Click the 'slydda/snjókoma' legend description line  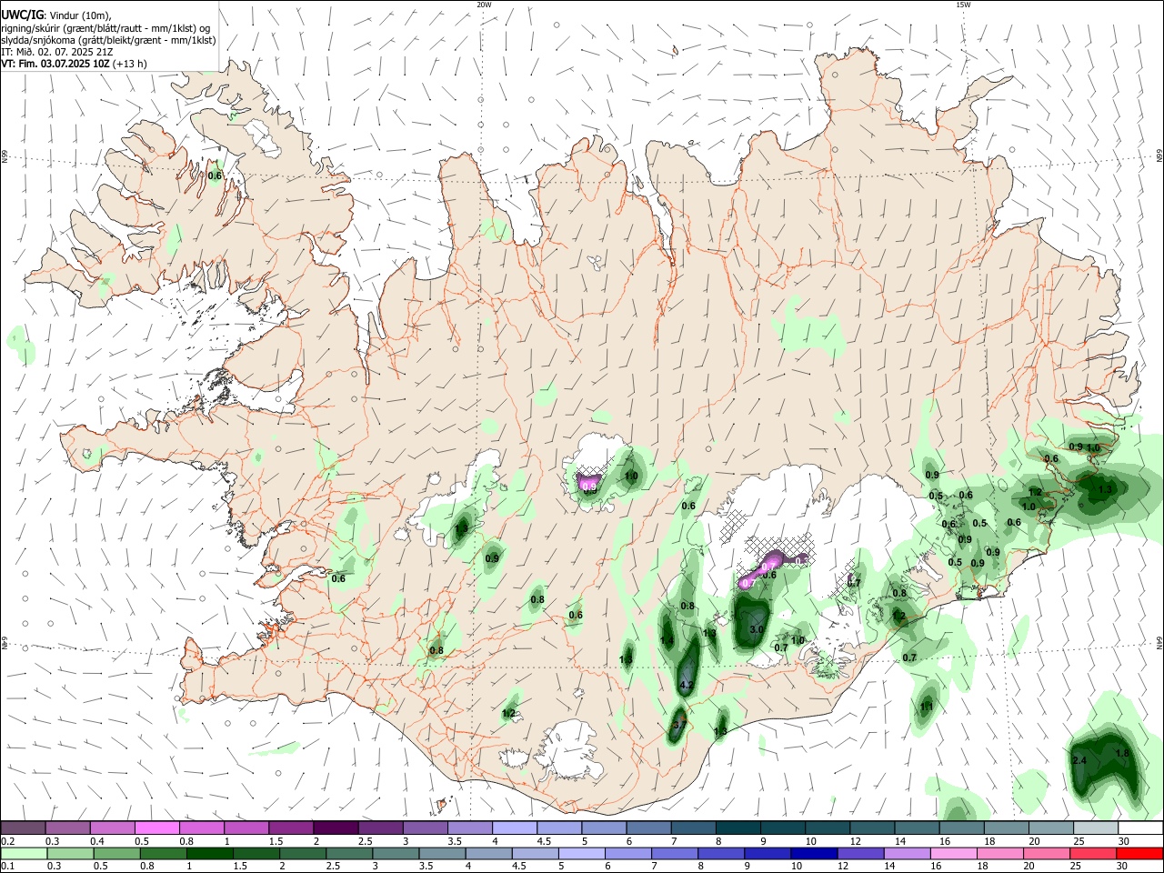coord(108,40)
